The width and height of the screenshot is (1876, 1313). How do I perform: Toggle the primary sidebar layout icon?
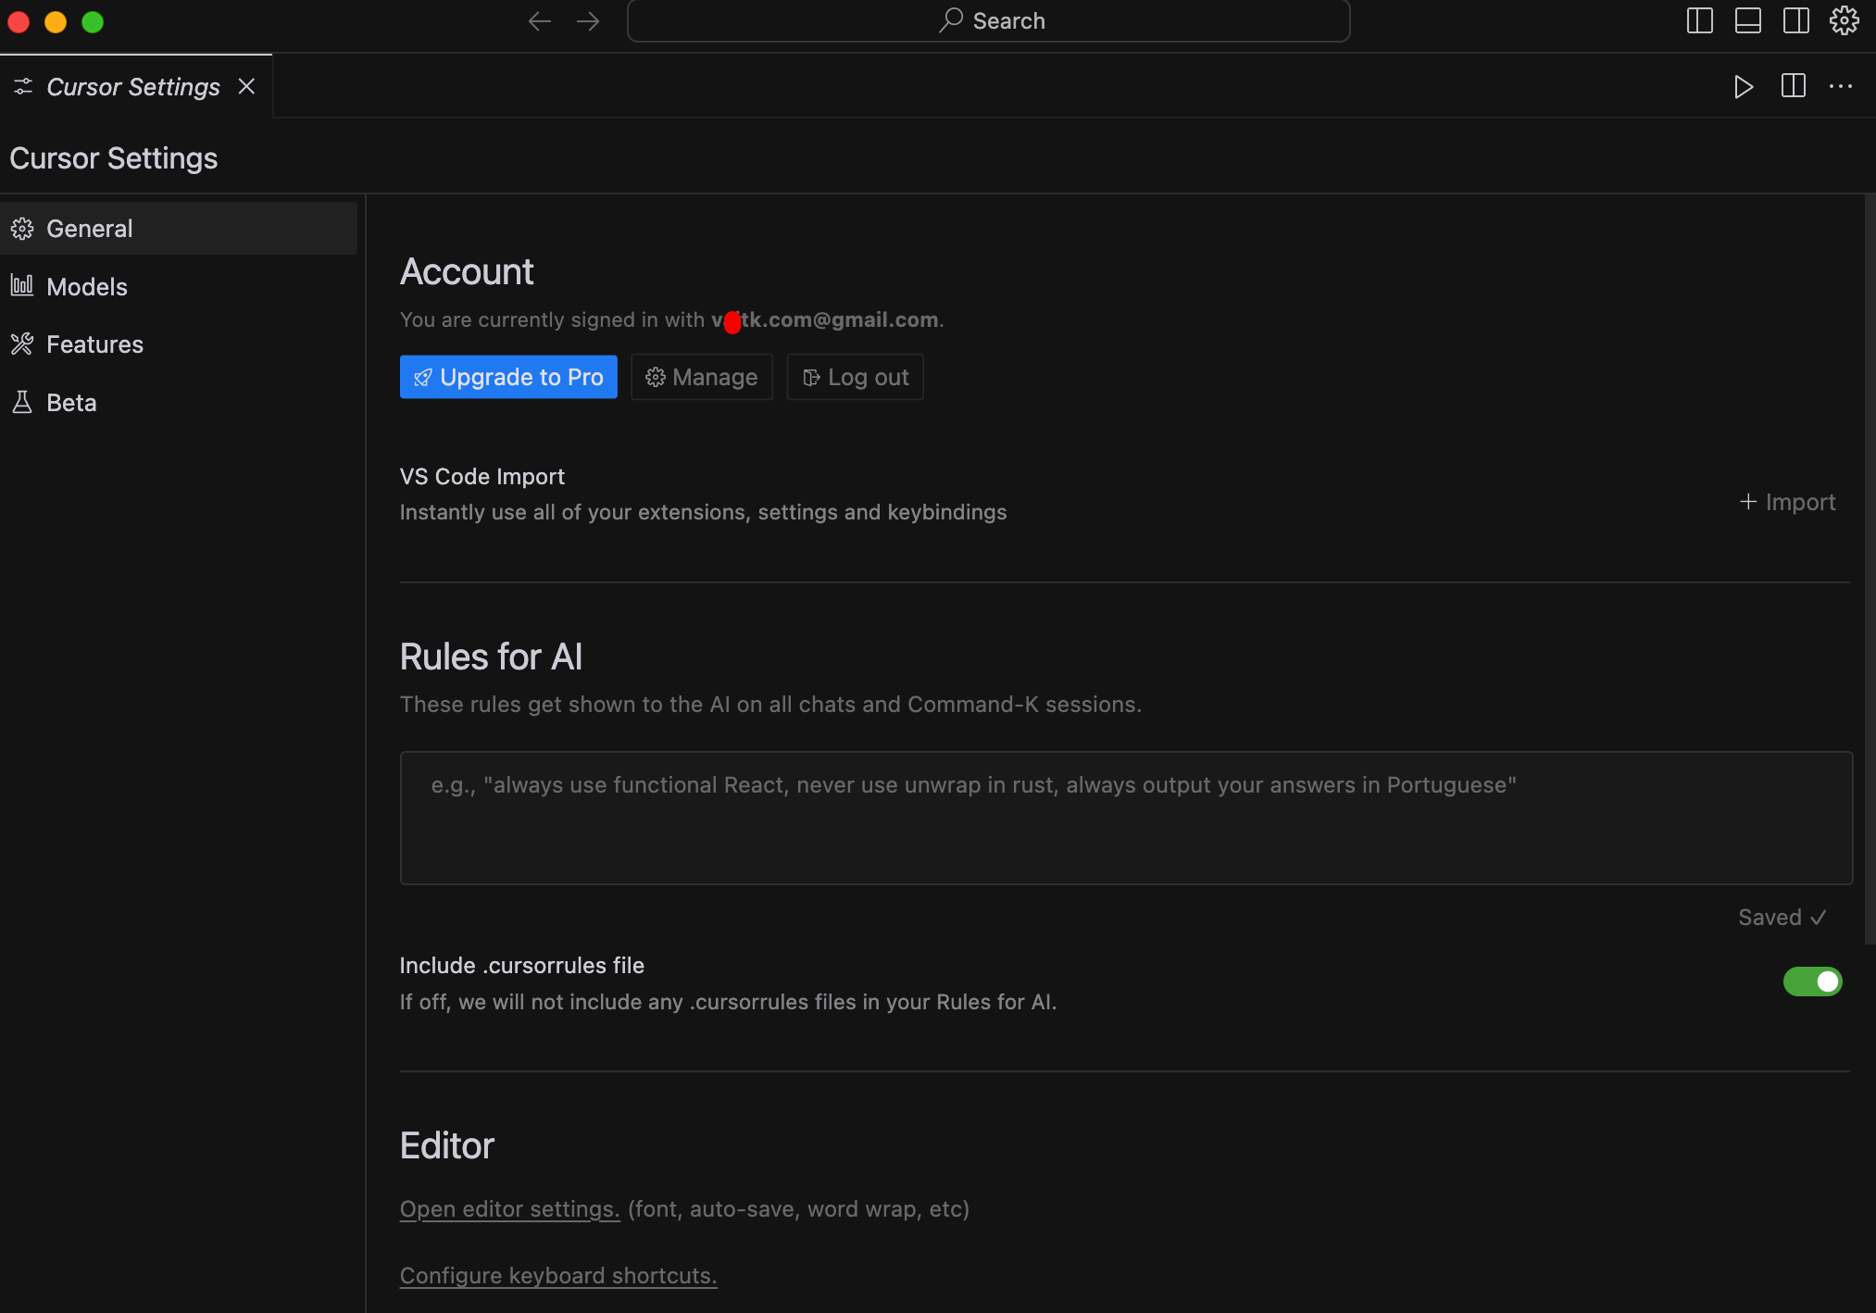[x=1700, y=20]
